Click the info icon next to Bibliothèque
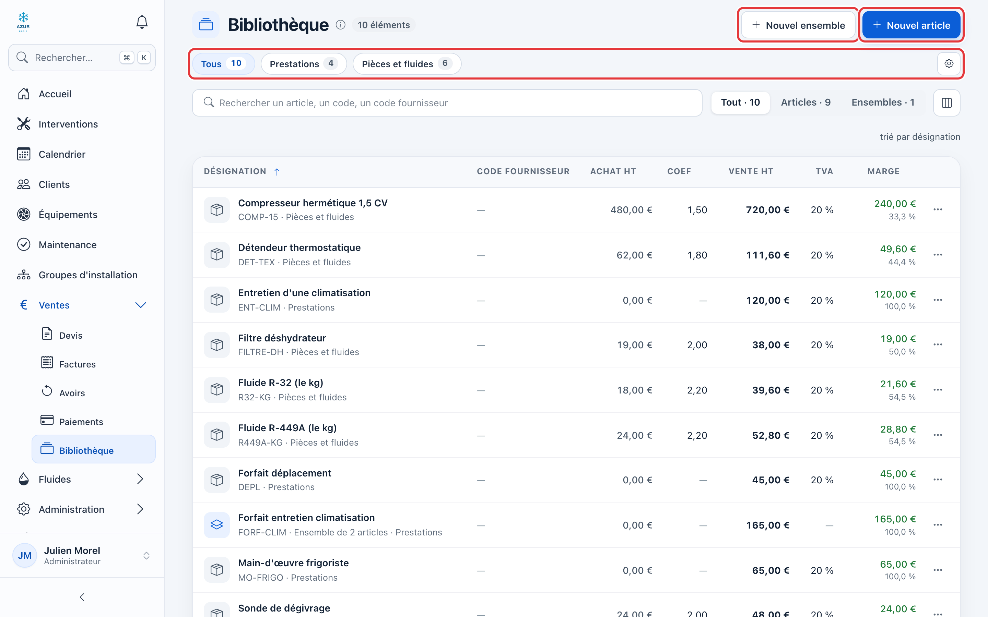 341,25
